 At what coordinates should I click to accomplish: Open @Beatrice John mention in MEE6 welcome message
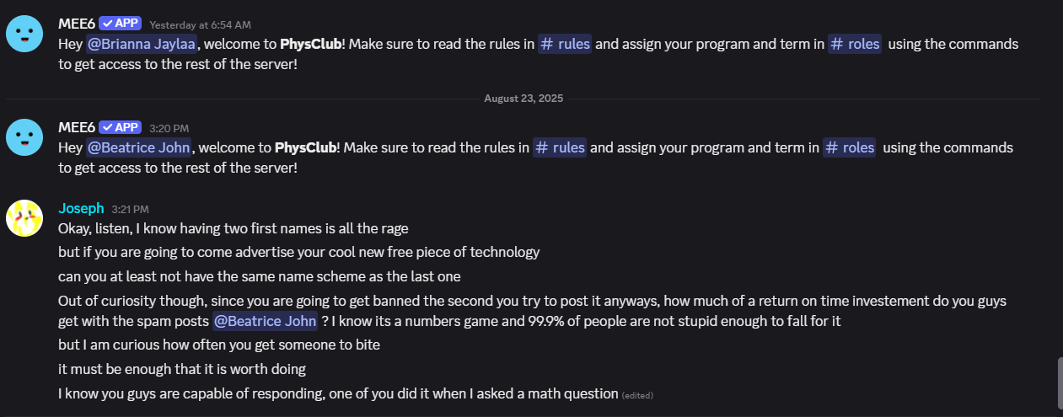(x=138, y=147)
